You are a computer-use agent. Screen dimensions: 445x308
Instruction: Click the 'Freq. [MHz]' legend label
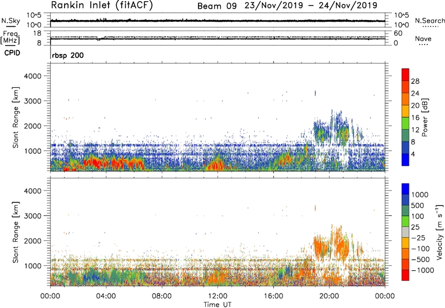click(10, 37)
